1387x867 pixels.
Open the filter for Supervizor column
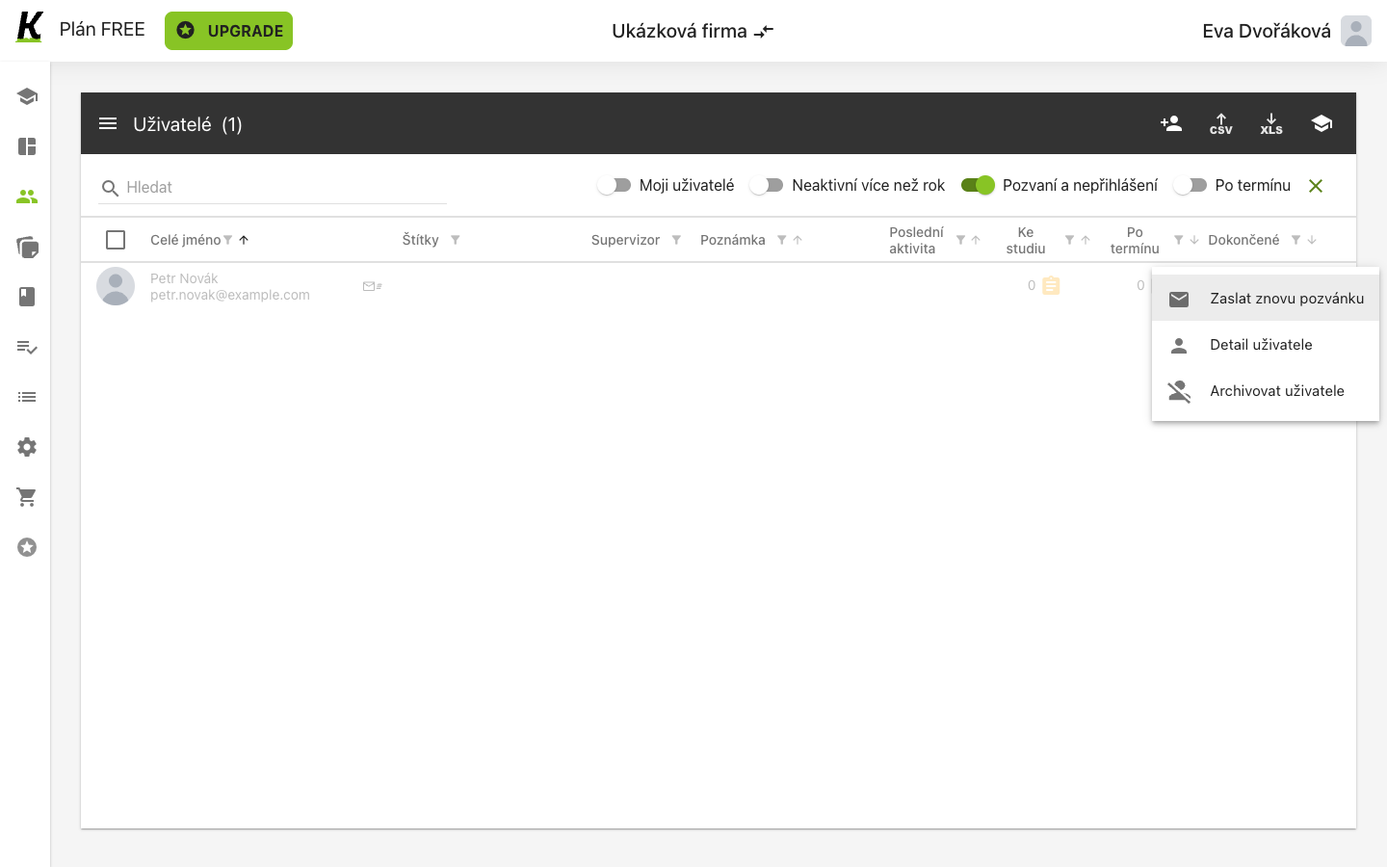(x=676, y=240)
